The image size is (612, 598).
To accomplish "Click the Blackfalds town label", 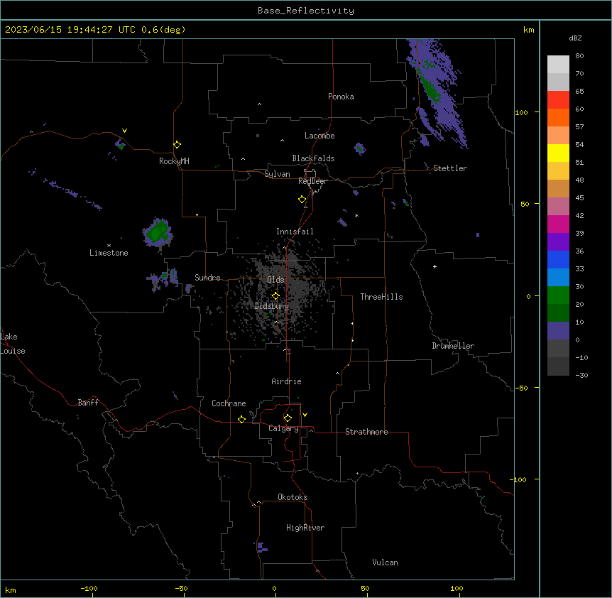I will click(313, 158).
